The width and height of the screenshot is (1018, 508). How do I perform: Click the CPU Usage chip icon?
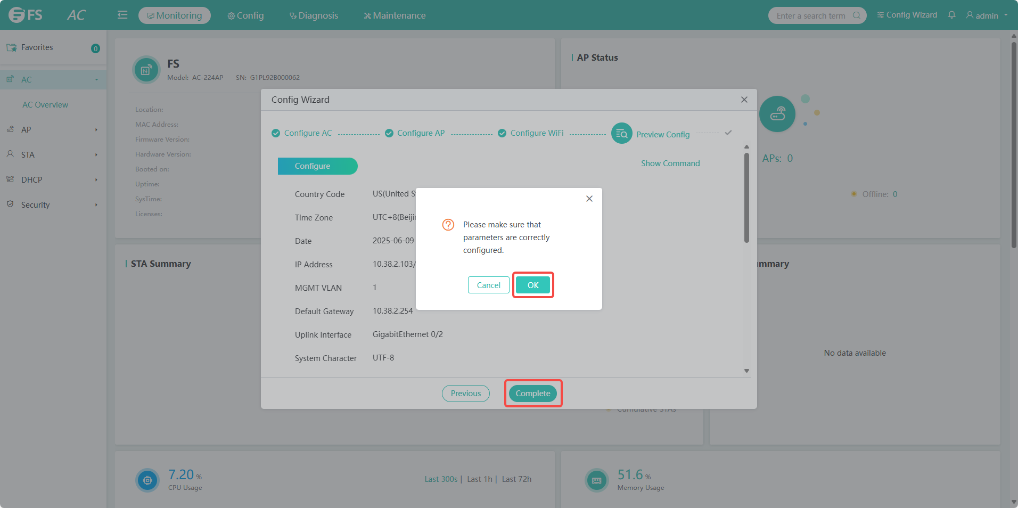(147, 480)
